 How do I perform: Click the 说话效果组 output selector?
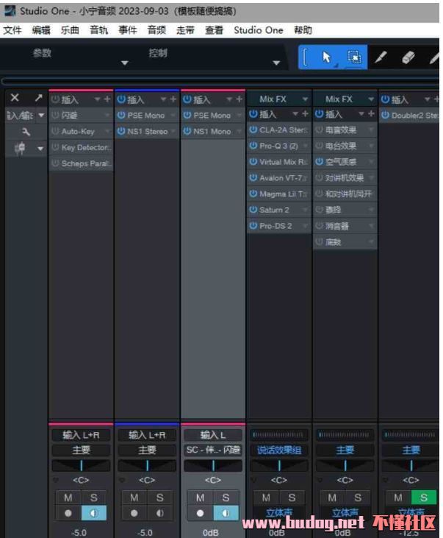point(279,450)
